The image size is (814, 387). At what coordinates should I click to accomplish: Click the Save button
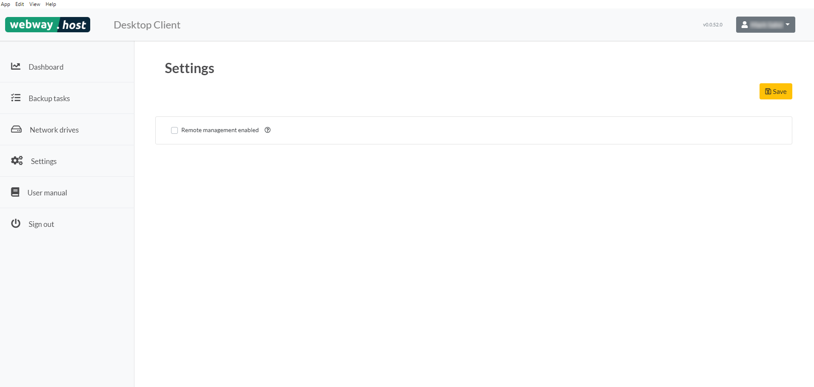point(775,91)
